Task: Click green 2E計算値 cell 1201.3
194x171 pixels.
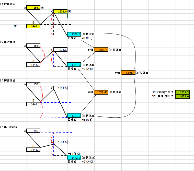Action: 182,92
